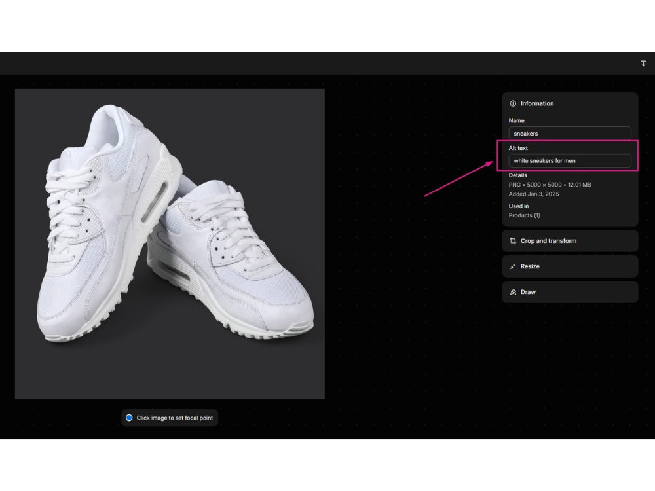Click the Information panel heading

pos(537,103)
